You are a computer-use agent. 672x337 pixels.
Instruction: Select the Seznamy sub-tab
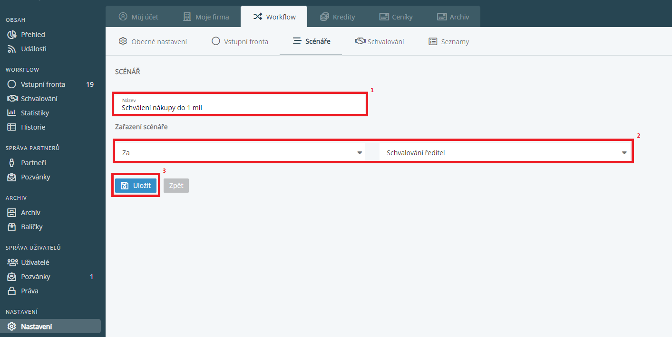[449, 42]
